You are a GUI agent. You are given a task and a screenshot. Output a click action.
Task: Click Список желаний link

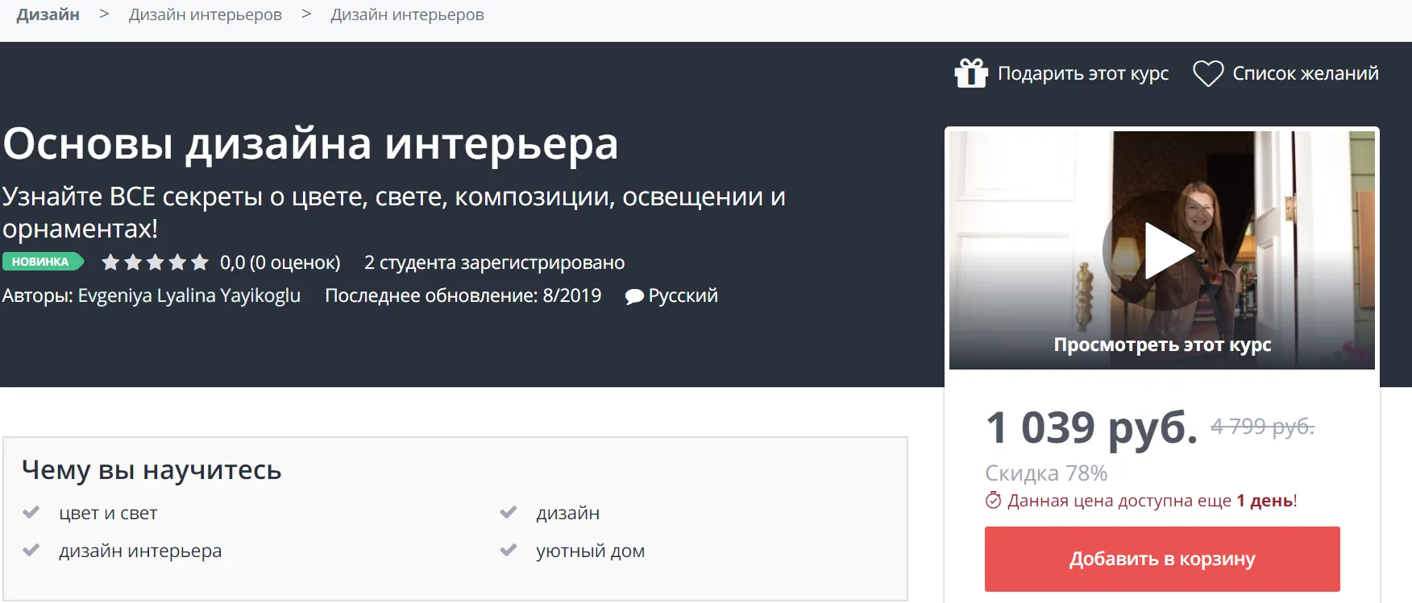(1305, 73)
